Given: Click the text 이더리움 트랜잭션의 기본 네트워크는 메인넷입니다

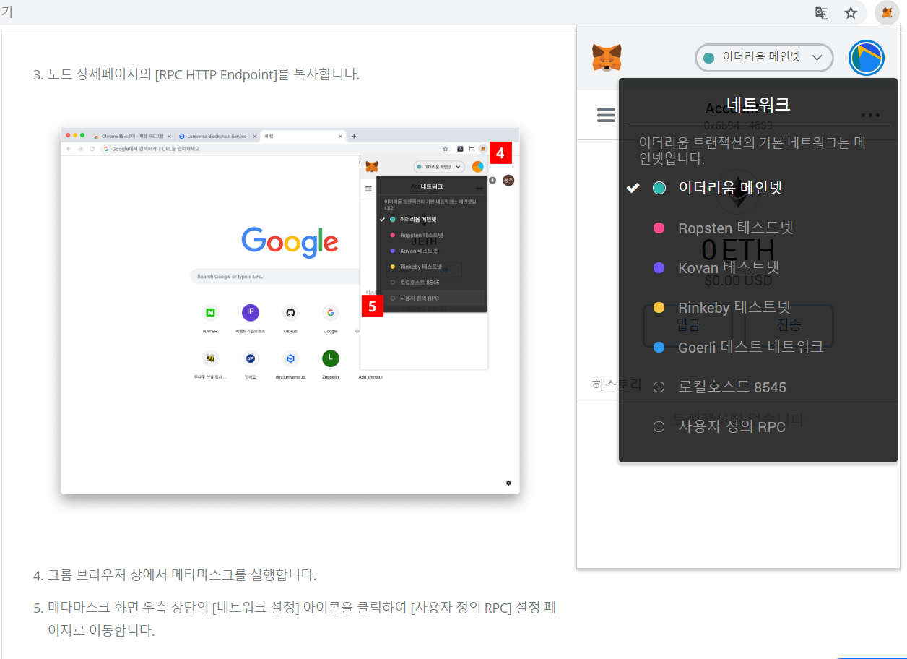Looking at the screenshot, I should (x=752, y=150).
